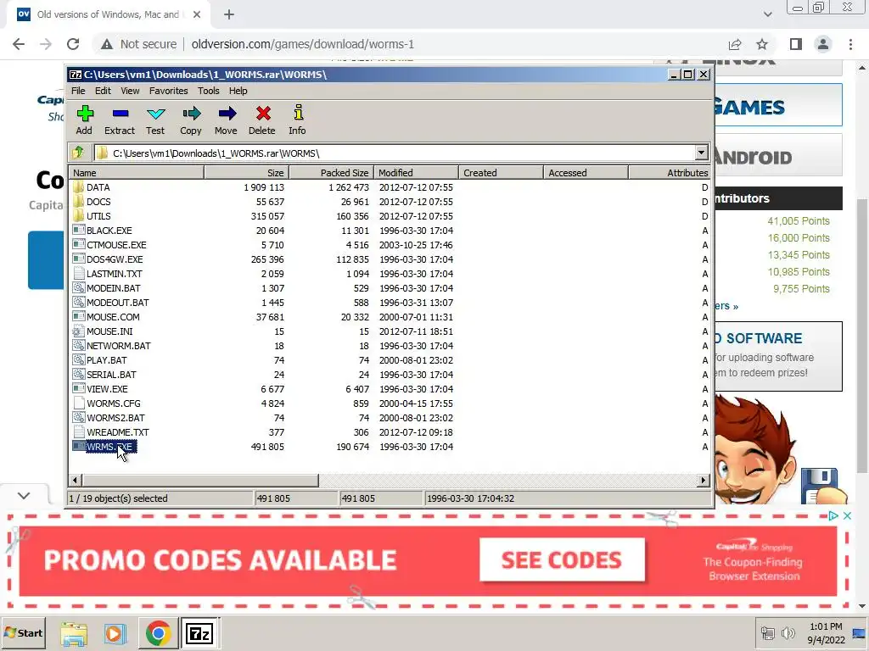Screen dimensions: 869x651
Task: Click the Windows Start button
Action: [x=23, y=633]
